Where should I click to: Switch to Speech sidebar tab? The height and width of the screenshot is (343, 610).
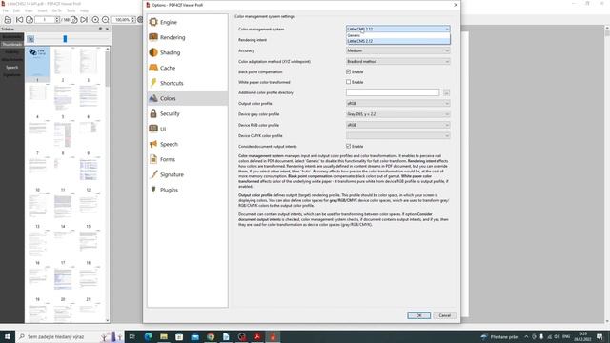[x=12, y=68]
